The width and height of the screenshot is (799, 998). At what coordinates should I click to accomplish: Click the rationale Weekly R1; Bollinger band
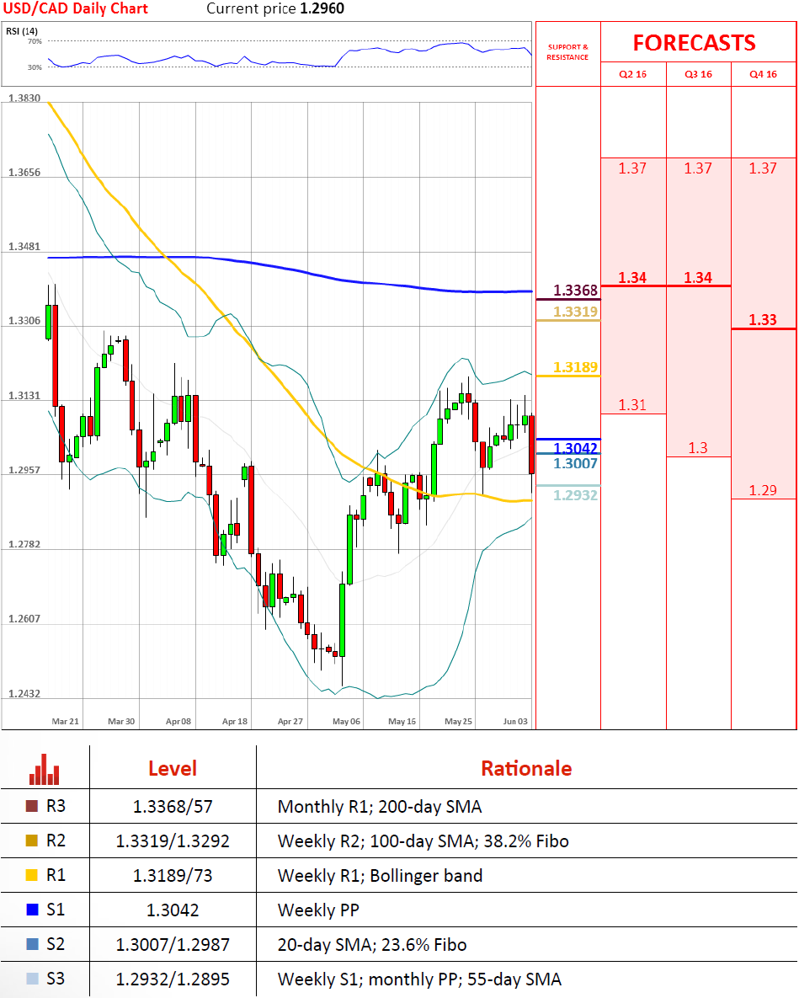pyautogui.click(x=380, y=875)
